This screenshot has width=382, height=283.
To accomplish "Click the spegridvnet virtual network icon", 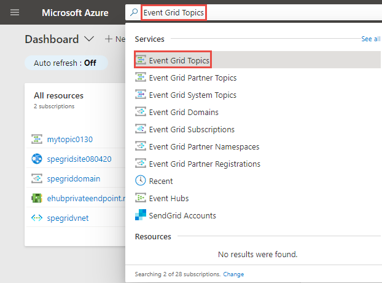I will [36, 218].
